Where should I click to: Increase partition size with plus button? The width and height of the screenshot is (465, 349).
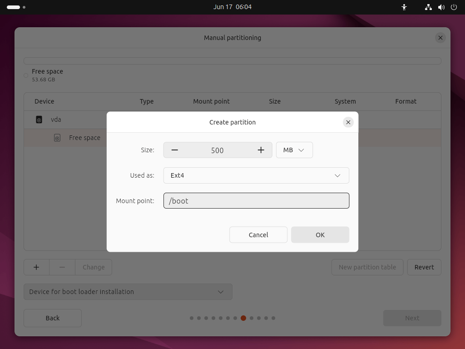coord(261,150)
